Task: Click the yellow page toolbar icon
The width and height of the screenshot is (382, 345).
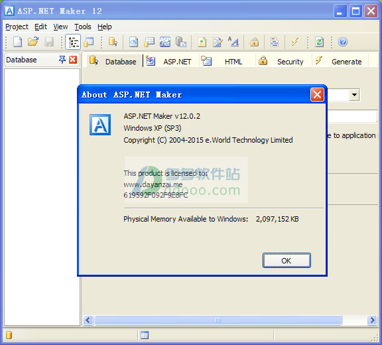Action: point(202,42)
